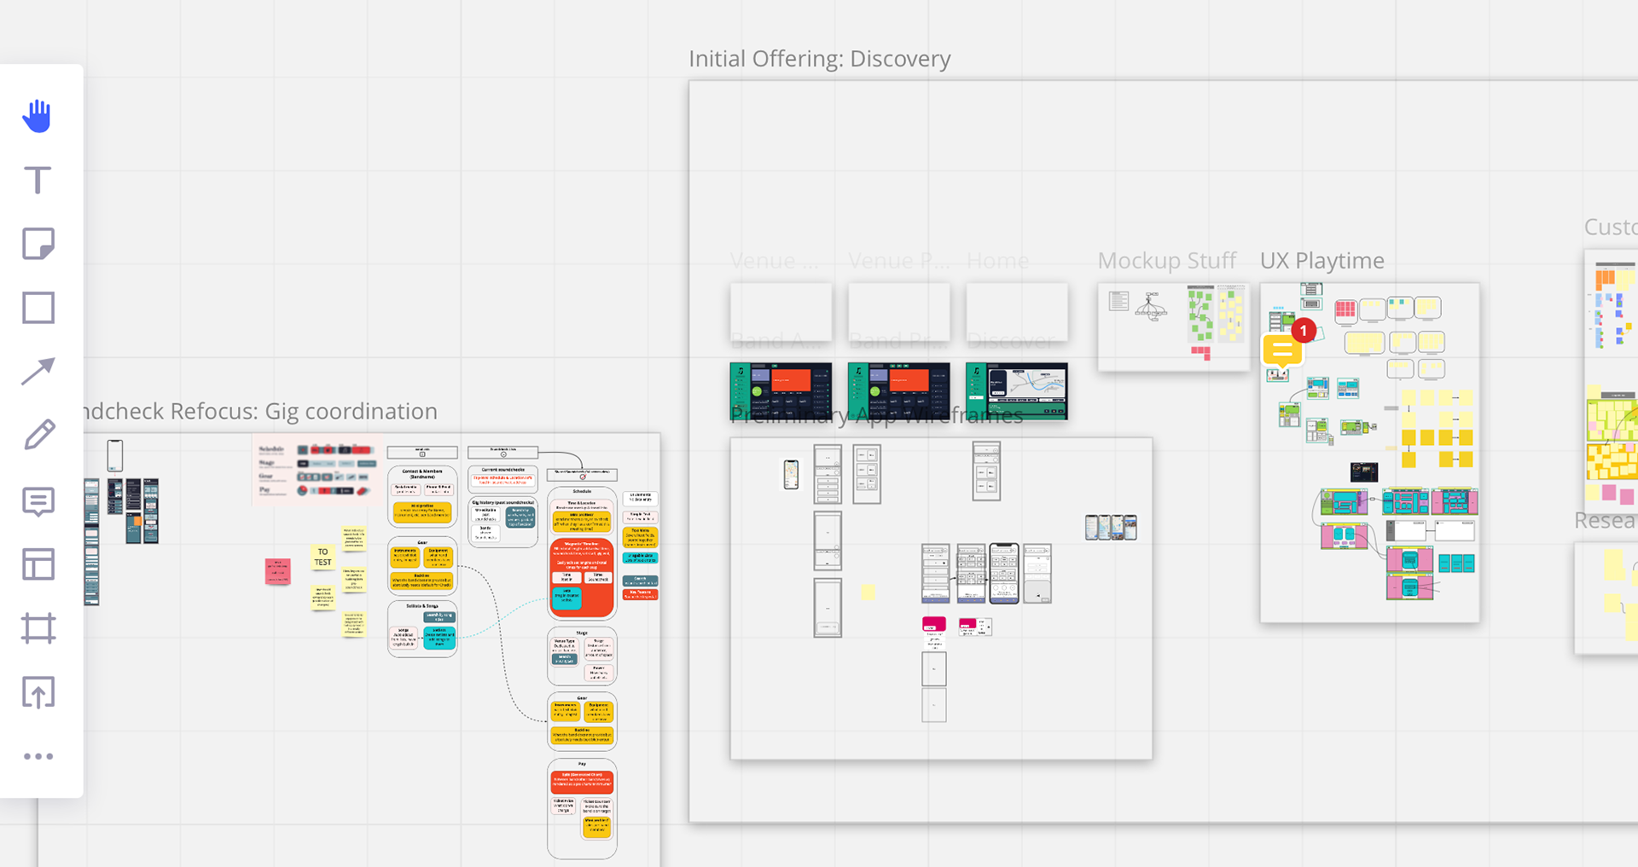Viewport: 1638px width, 867px height.
Task: Select the Resea... frame title
Action: click(1605, 521)
